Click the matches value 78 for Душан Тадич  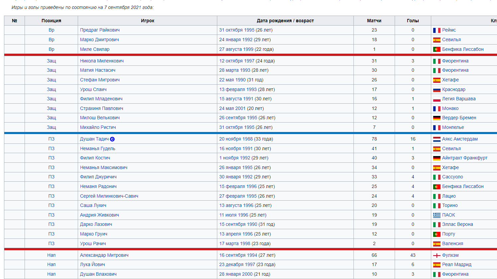pos(374,139)
